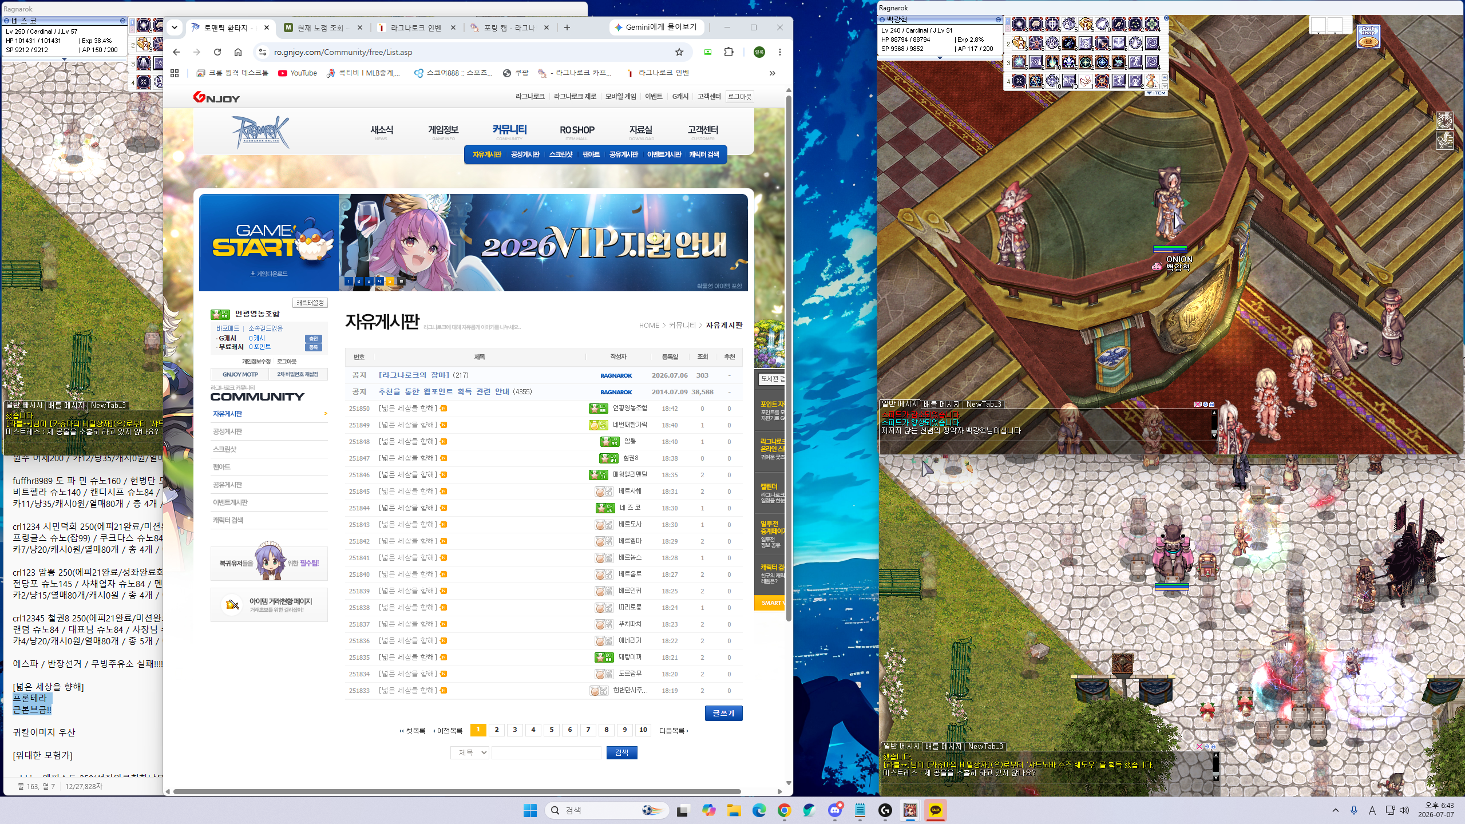Click the 글쓰기 write post button

point(723,713)
